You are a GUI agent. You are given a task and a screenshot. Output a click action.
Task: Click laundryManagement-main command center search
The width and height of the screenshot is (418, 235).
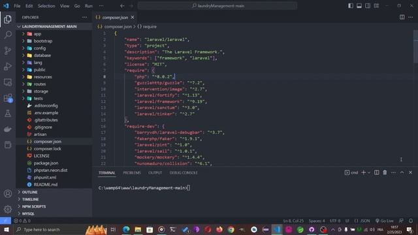[x=217, y=6]
